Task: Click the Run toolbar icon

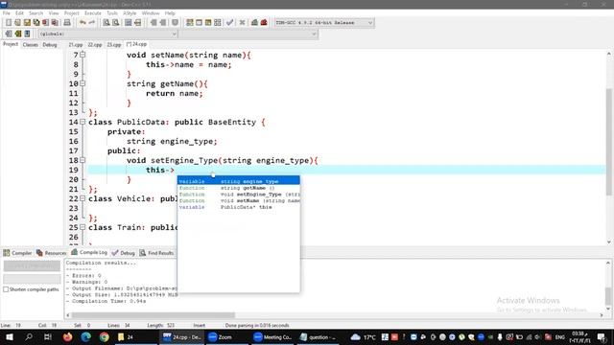Action: click(x=199, y=23)
